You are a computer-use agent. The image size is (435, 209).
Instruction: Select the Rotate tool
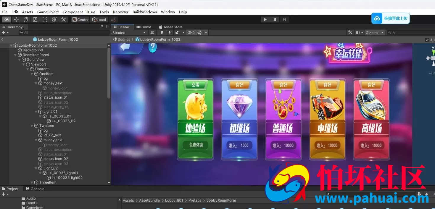26,19
